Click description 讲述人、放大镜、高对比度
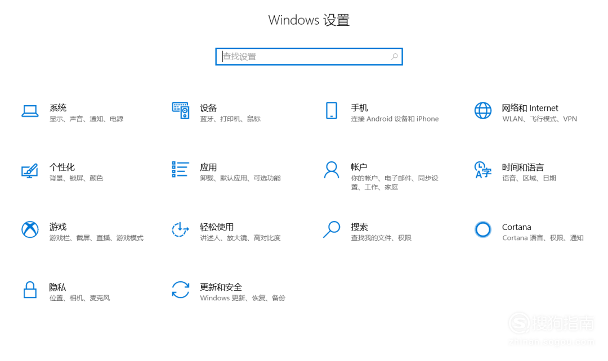The width and height of the screenshot is (608, 361). tap(240, 238)
